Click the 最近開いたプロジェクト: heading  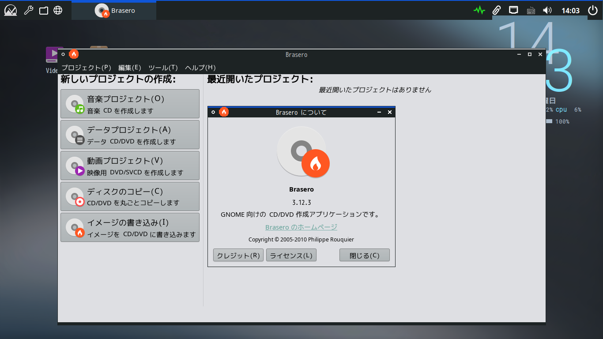click(x=260, y=79)
